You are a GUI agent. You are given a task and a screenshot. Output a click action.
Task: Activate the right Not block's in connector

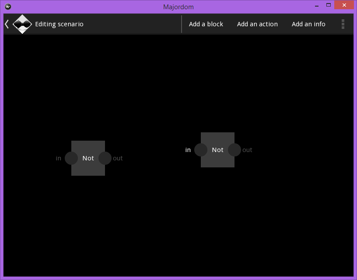pyautogui.click(x=200, y=149)
